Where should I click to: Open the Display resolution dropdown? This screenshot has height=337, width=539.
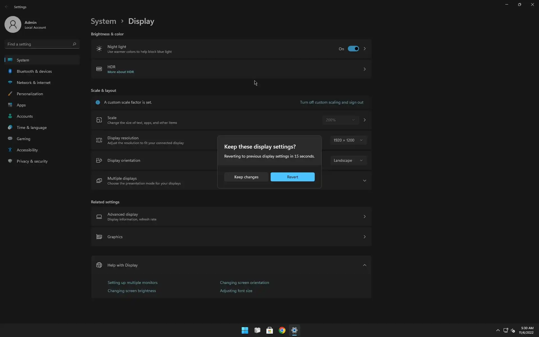[348, 140]
